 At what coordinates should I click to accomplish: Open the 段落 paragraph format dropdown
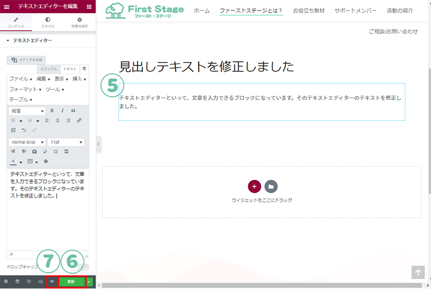pyautogui.click(x=27, y=111)
